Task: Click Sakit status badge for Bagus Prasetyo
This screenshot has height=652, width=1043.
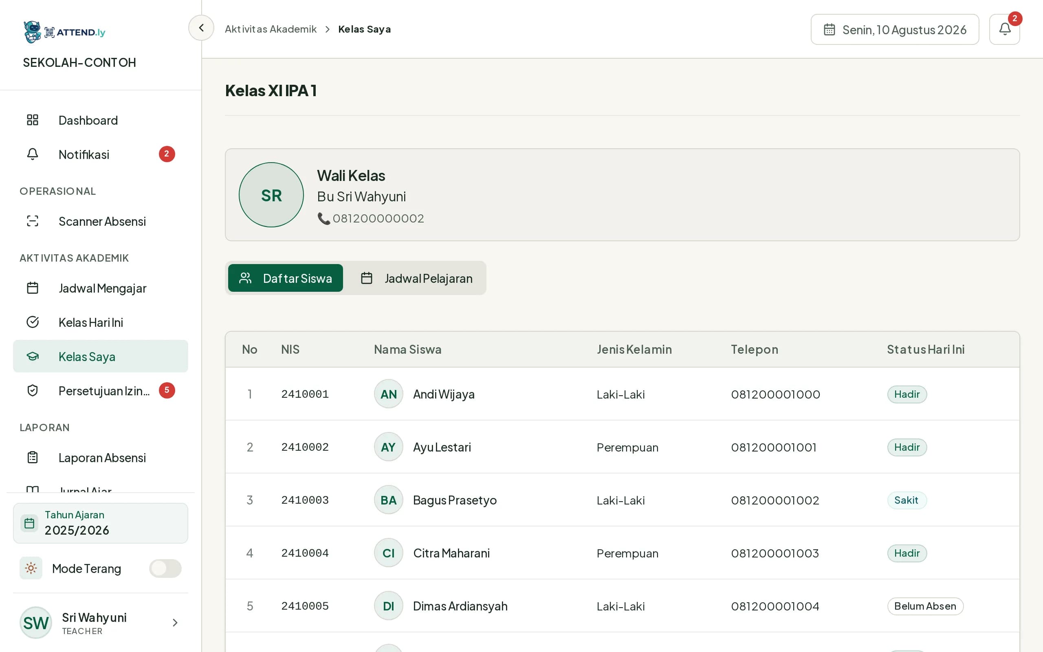Action: click(x=907, y=500)
